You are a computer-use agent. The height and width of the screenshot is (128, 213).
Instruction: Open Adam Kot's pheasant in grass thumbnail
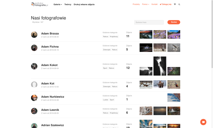point(174,85)
